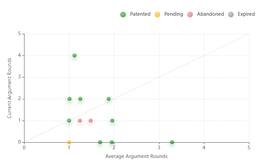Select the yellow Pending data point

[69, 142]
